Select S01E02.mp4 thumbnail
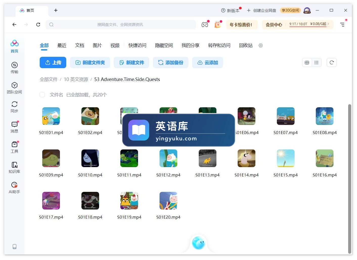The height and width of the screenshot is (260, 357). [x=90, y=116]
